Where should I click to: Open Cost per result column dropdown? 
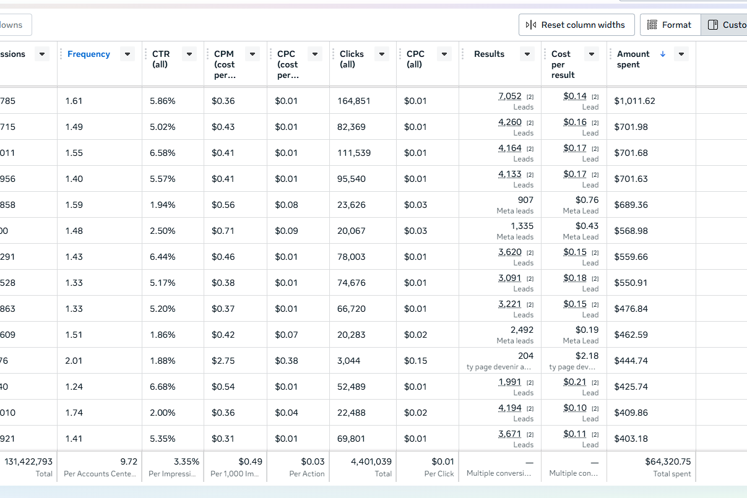(592, 54)
